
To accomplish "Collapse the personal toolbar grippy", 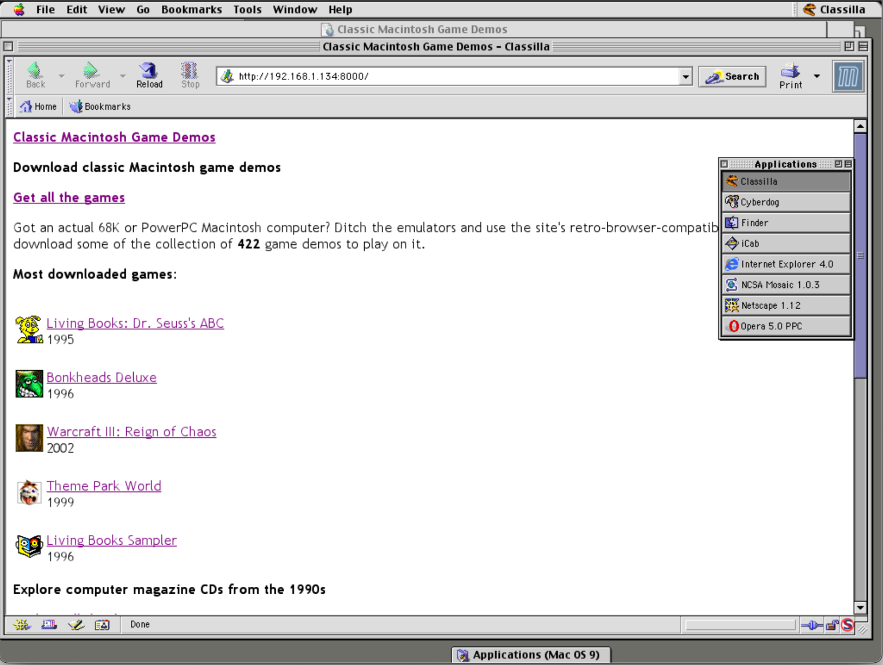I will pyautogui.click(x=9, y=106).
